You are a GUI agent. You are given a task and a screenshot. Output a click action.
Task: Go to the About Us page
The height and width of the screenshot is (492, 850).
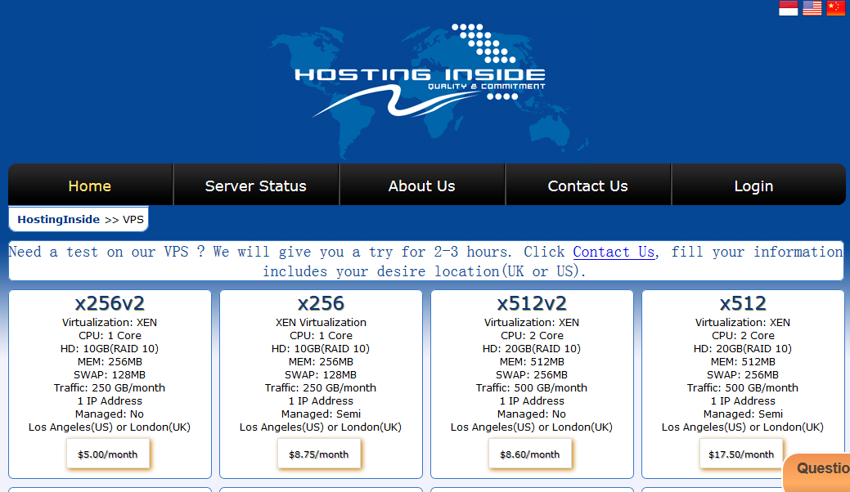click(x=422, y=186)
